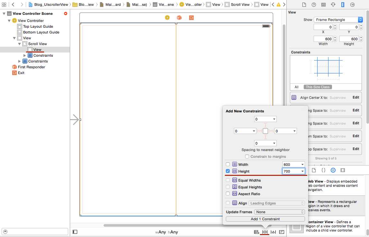Open the Update Frames popup menu
The width and height of the screenshot is (369, 237).
click(280, 212)
